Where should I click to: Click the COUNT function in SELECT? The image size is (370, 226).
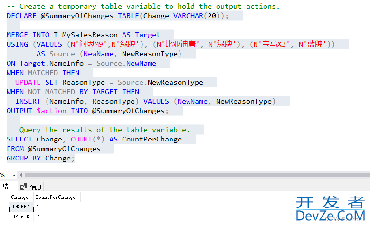point(81,139)
